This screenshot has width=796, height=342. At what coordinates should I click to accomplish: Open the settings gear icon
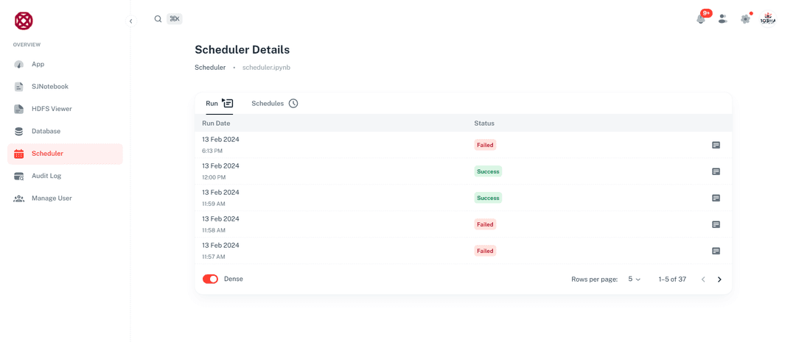[745, 19]
